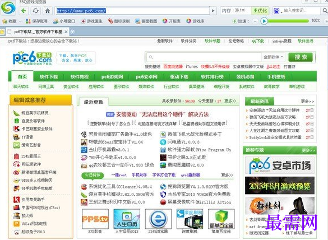Open the 软件下载 navigation tab
328x240 pixels.
(x=49, y=77)
